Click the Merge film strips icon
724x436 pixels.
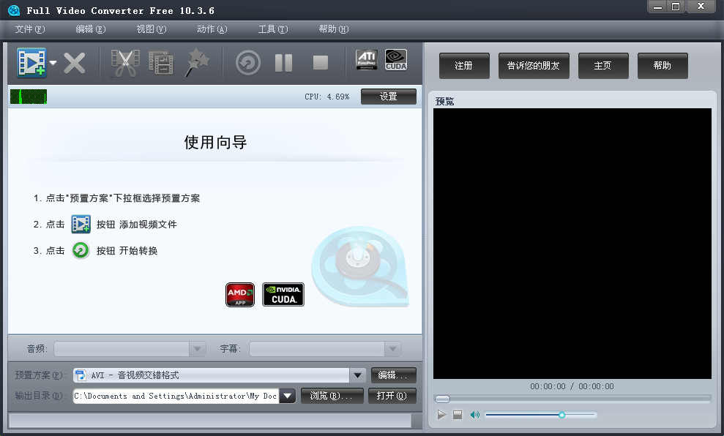160,63
